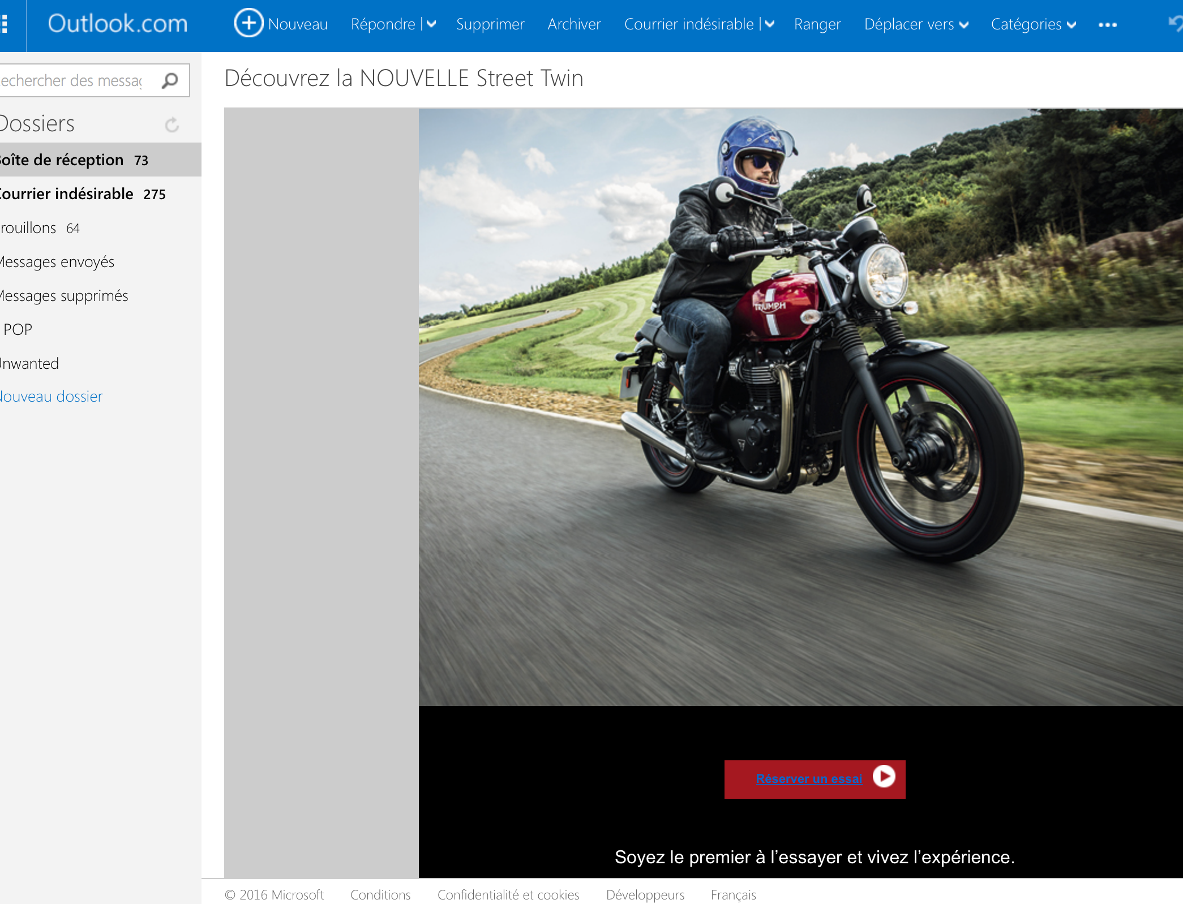Click Ranger in the toolbar
The height and width of the screenshot is (904, 1183).
(x=817, y=24)
